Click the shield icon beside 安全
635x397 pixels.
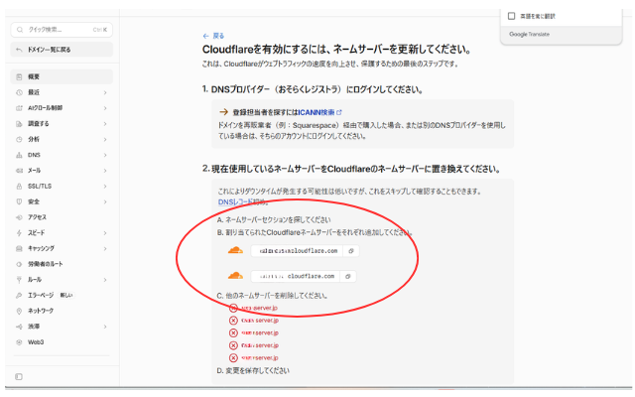click(x=19, y=201)
